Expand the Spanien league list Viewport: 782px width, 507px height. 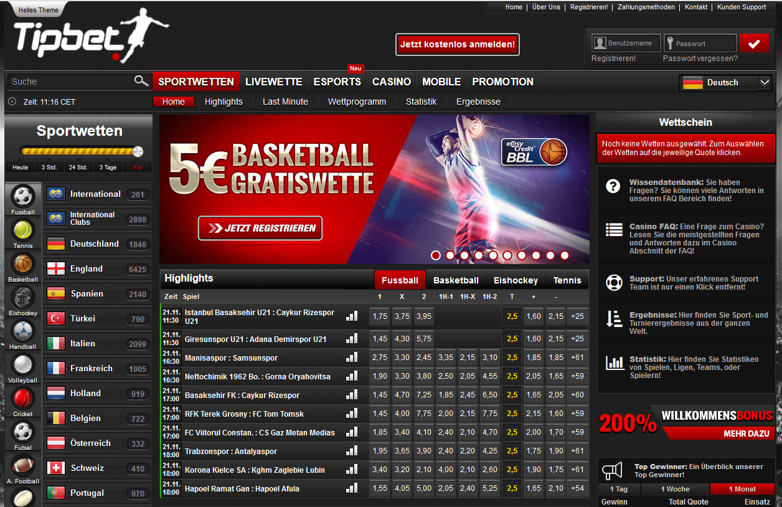(x=98, y=293)
